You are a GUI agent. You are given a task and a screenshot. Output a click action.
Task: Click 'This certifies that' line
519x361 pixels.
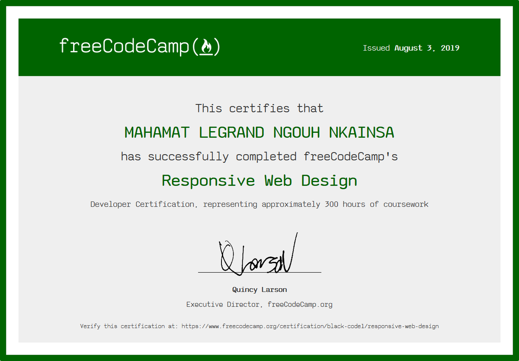[x=259, y=108]
